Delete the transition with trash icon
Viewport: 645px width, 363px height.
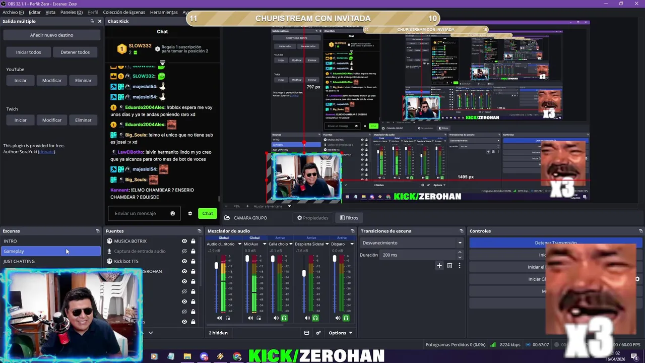pos(449,266)
